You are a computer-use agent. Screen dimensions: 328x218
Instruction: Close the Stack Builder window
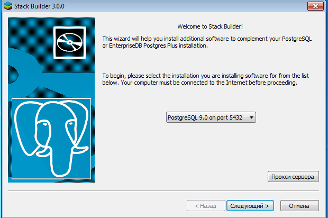tap(315, 6)
